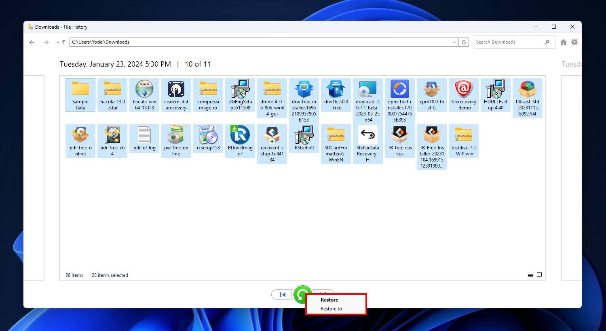
Task: Select the TB_free_easeus file
Action: tap(400, 141)
